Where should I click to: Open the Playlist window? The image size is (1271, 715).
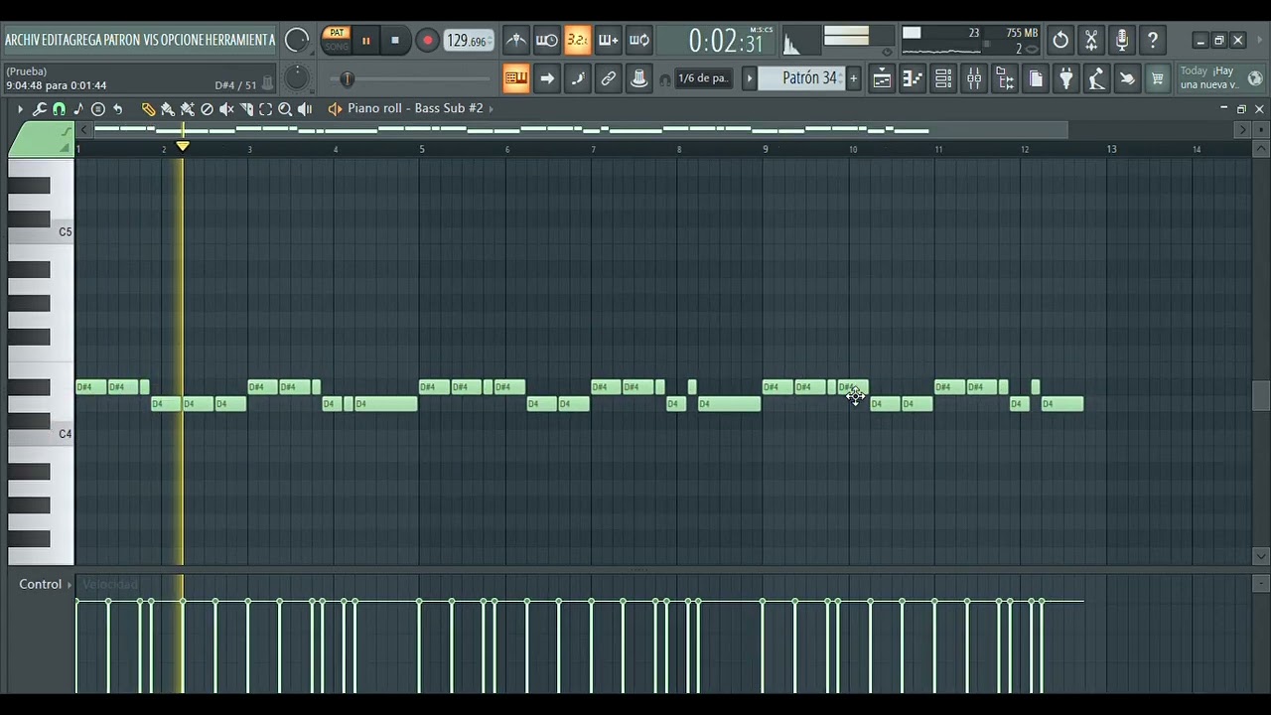[882, 78]
